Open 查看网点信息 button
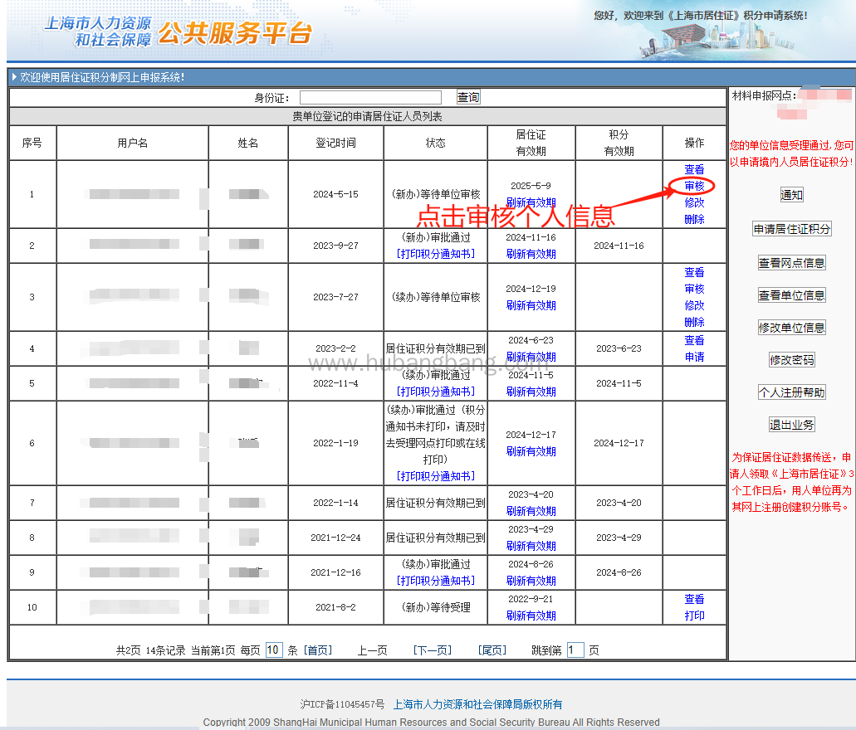This screenshot has height=730, width=856. 791,263
